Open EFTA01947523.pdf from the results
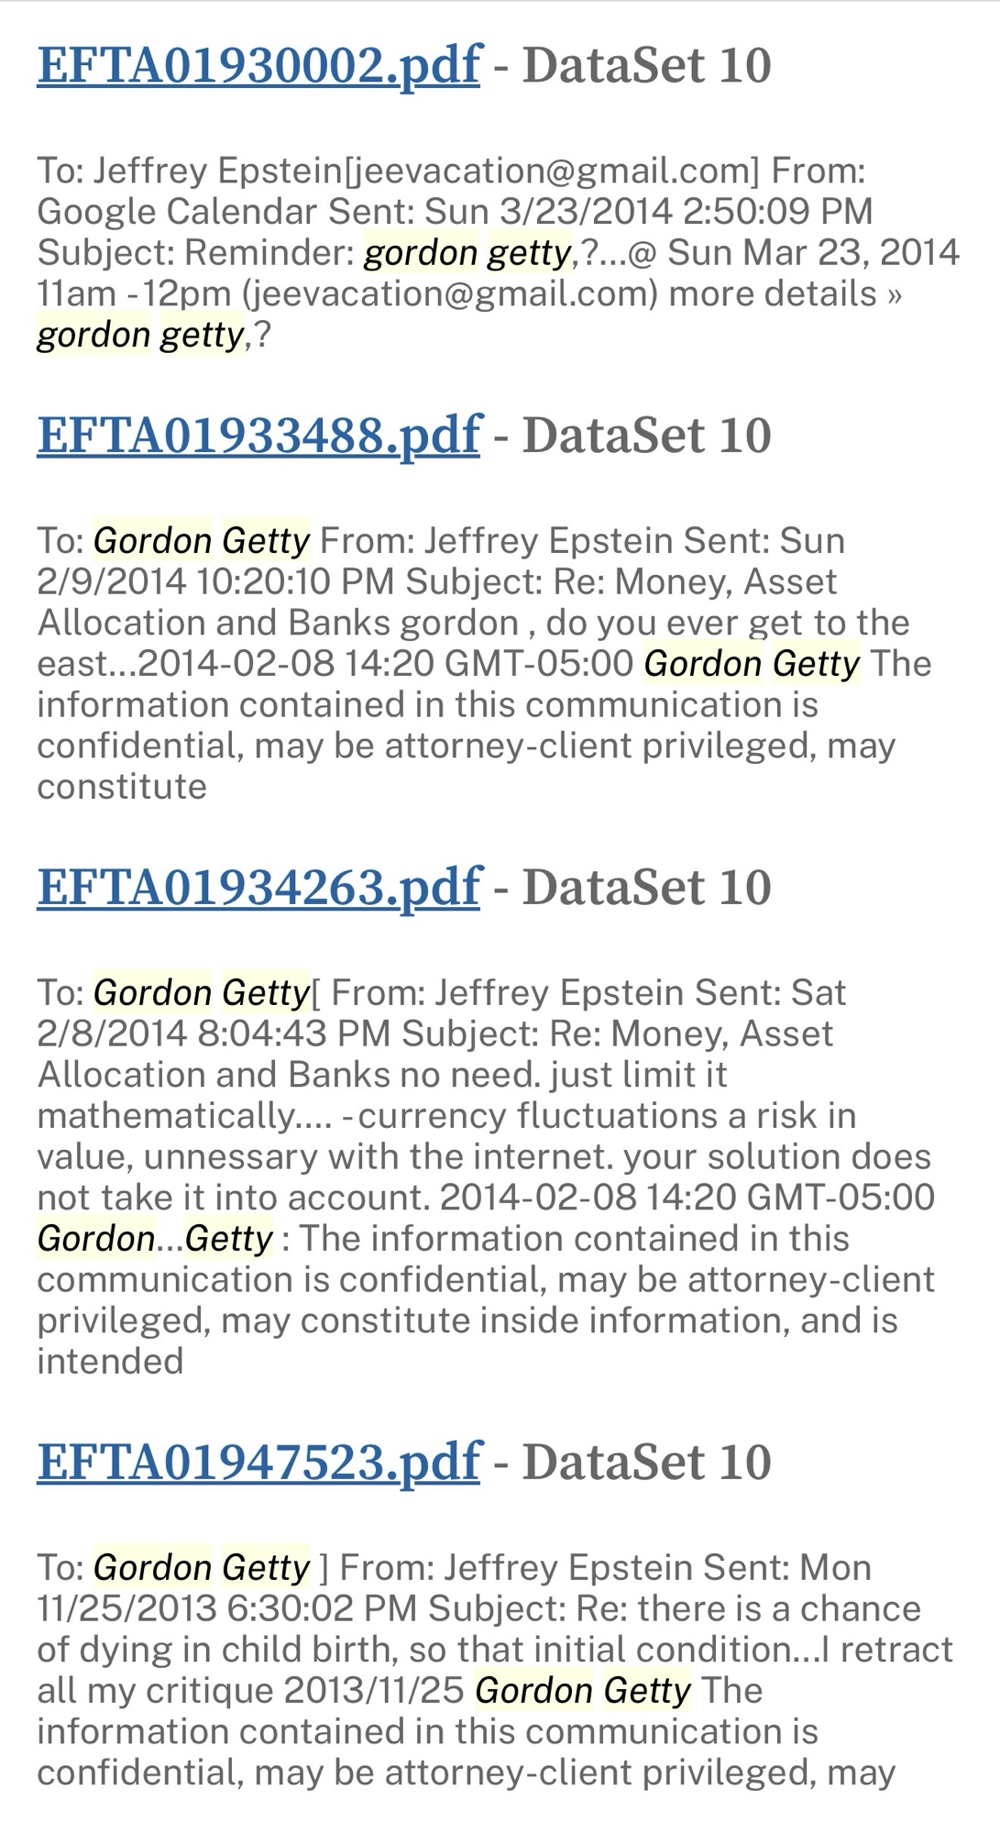The image size is (1000, 1834). (x=258, y=1462)
